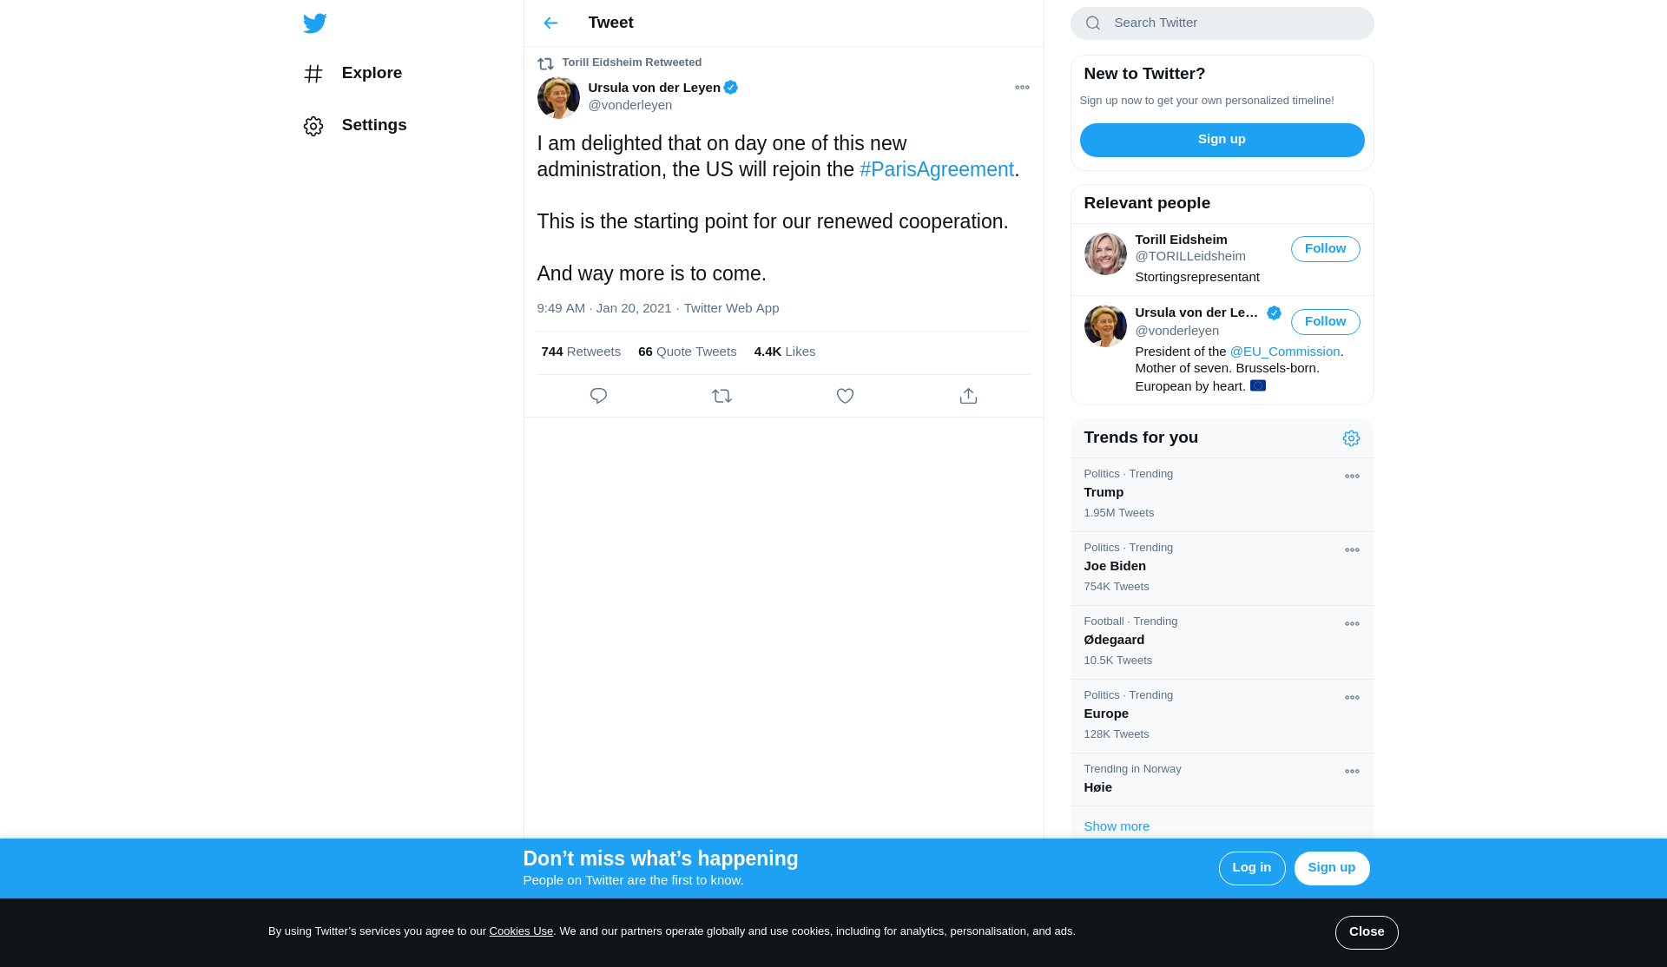Click the blue Sign up button in New to Twitter
This screenshot has height=967, width=1667.
point(1222,140)
